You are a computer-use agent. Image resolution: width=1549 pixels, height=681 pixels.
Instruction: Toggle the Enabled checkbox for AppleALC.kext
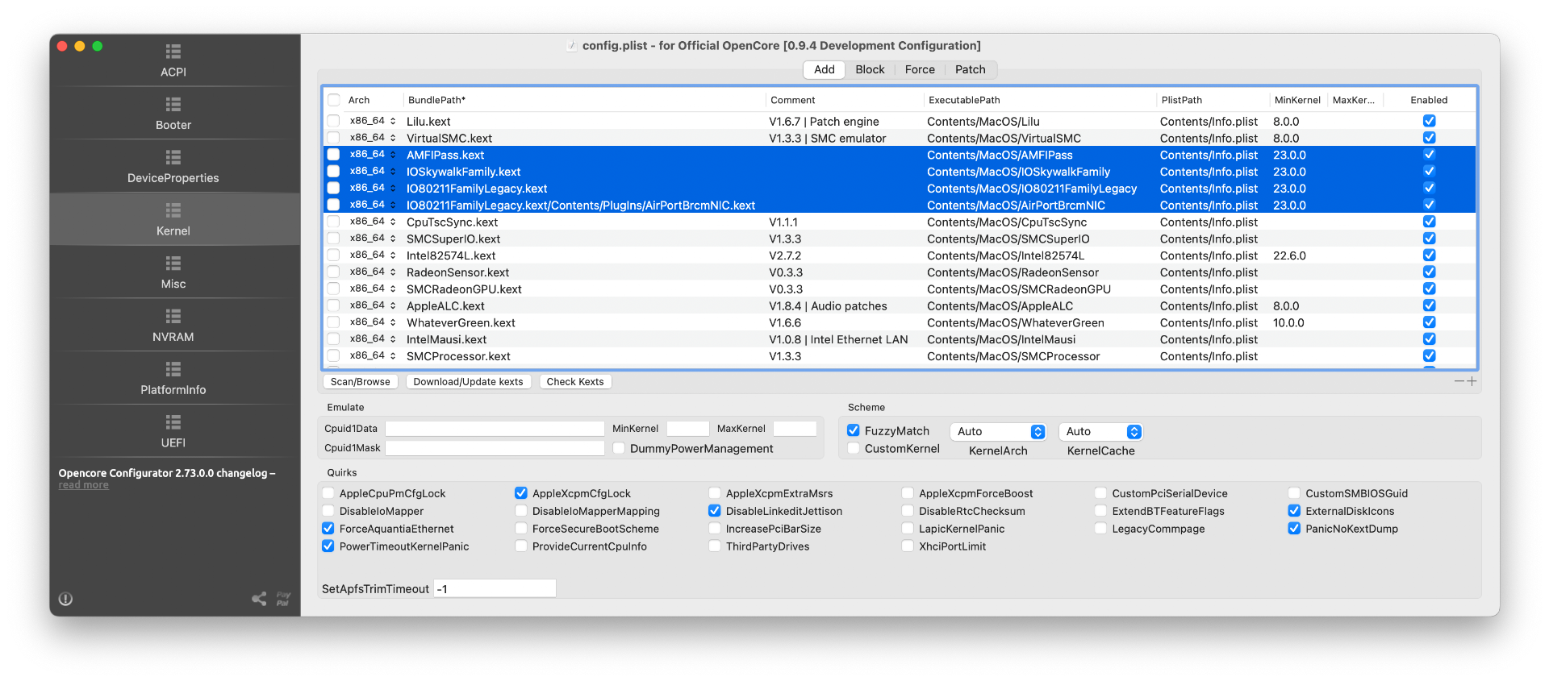point(1430,306)
